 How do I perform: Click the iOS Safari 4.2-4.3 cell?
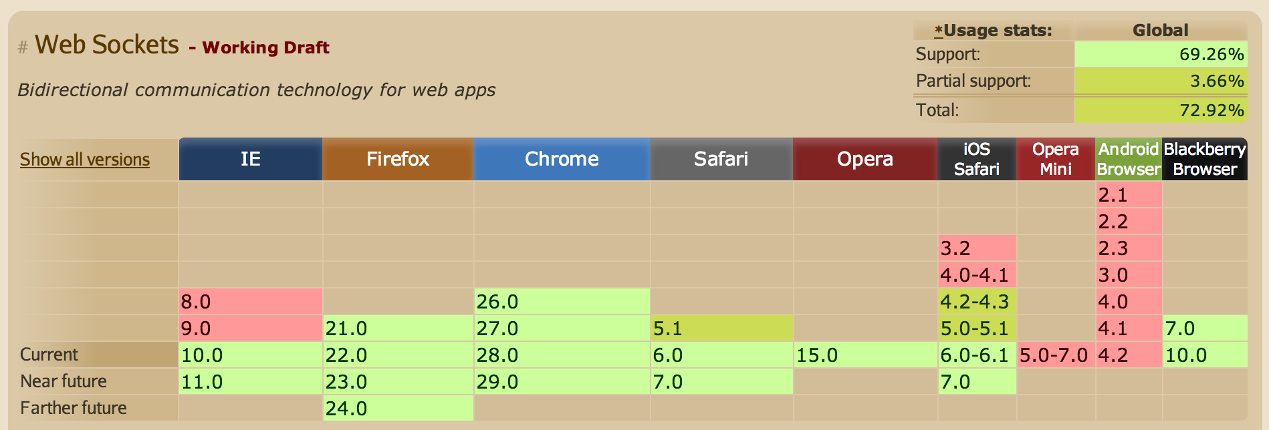tap(977, 301)
